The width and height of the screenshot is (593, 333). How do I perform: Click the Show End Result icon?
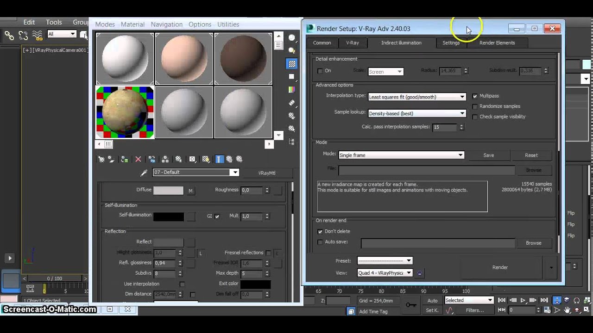(x=220, y=159)
